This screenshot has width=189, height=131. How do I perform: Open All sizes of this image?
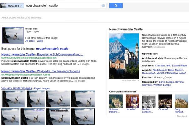(x=30, y=41)
